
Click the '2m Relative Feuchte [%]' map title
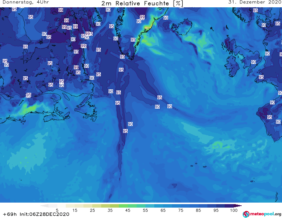click(142, 3)
